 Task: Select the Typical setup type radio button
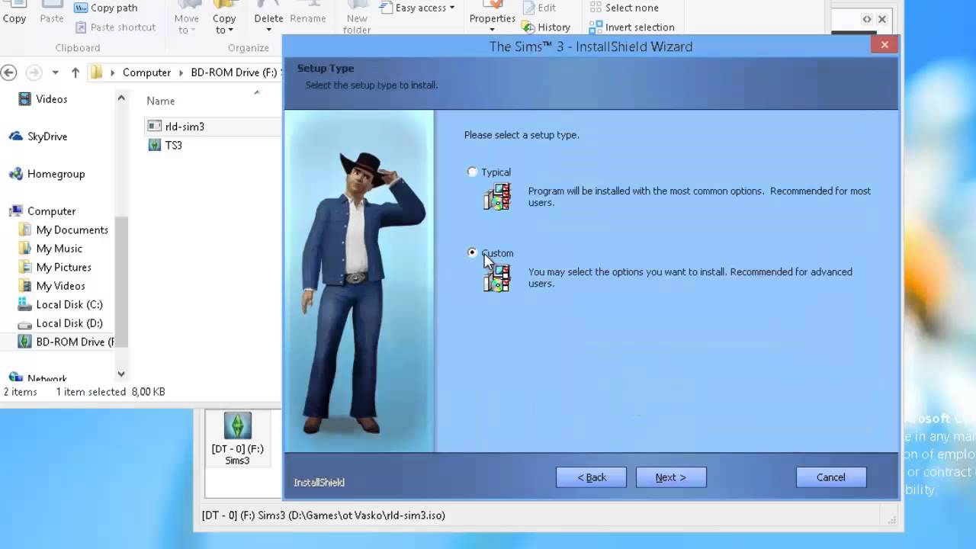click(472, 172)
